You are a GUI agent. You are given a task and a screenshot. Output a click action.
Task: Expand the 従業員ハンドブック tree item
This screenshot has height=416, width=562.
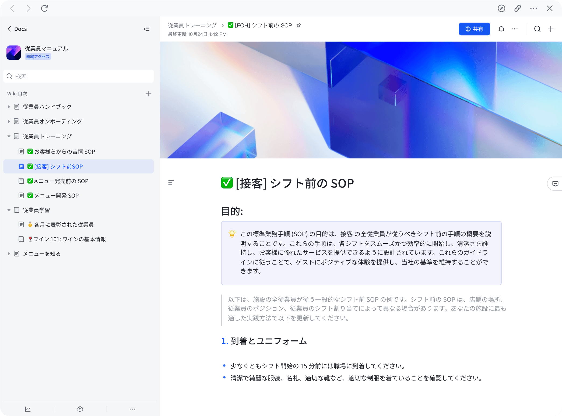(x=9, y=107)
